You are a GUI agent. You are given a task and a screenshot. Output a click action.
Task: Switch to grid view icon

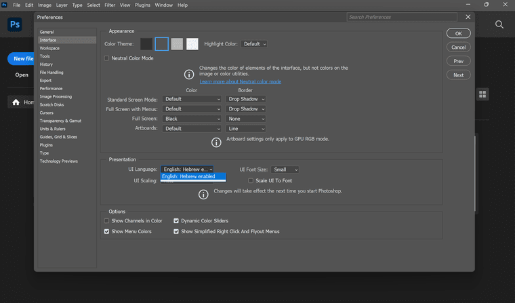pyautogui.click(x=482, y=94)
